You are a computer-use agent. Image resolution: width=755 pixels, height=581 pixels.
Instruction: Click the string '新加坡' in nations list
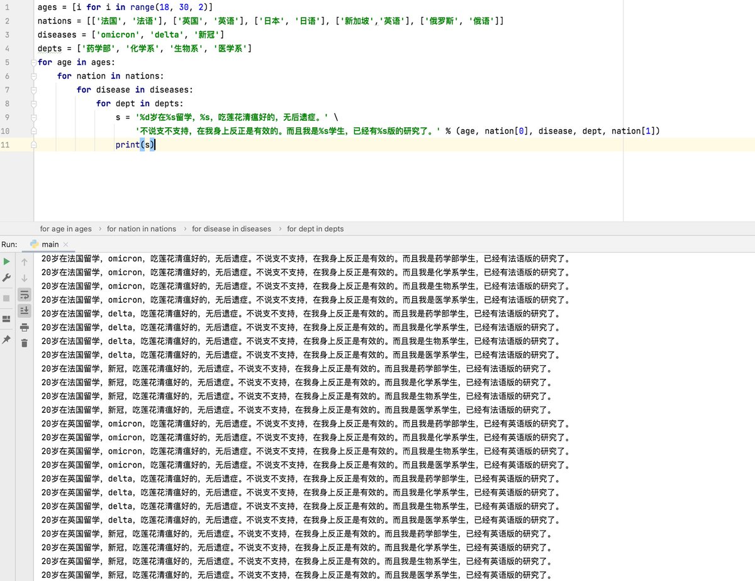tap(359, 21)
